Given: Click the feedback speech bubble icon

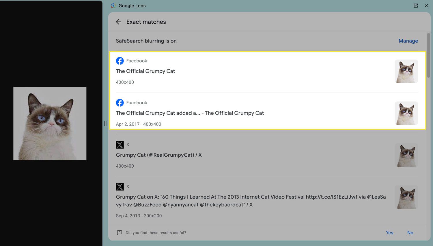Looking at the screenshot, I should pyautogui.click(x=120, y=233).
